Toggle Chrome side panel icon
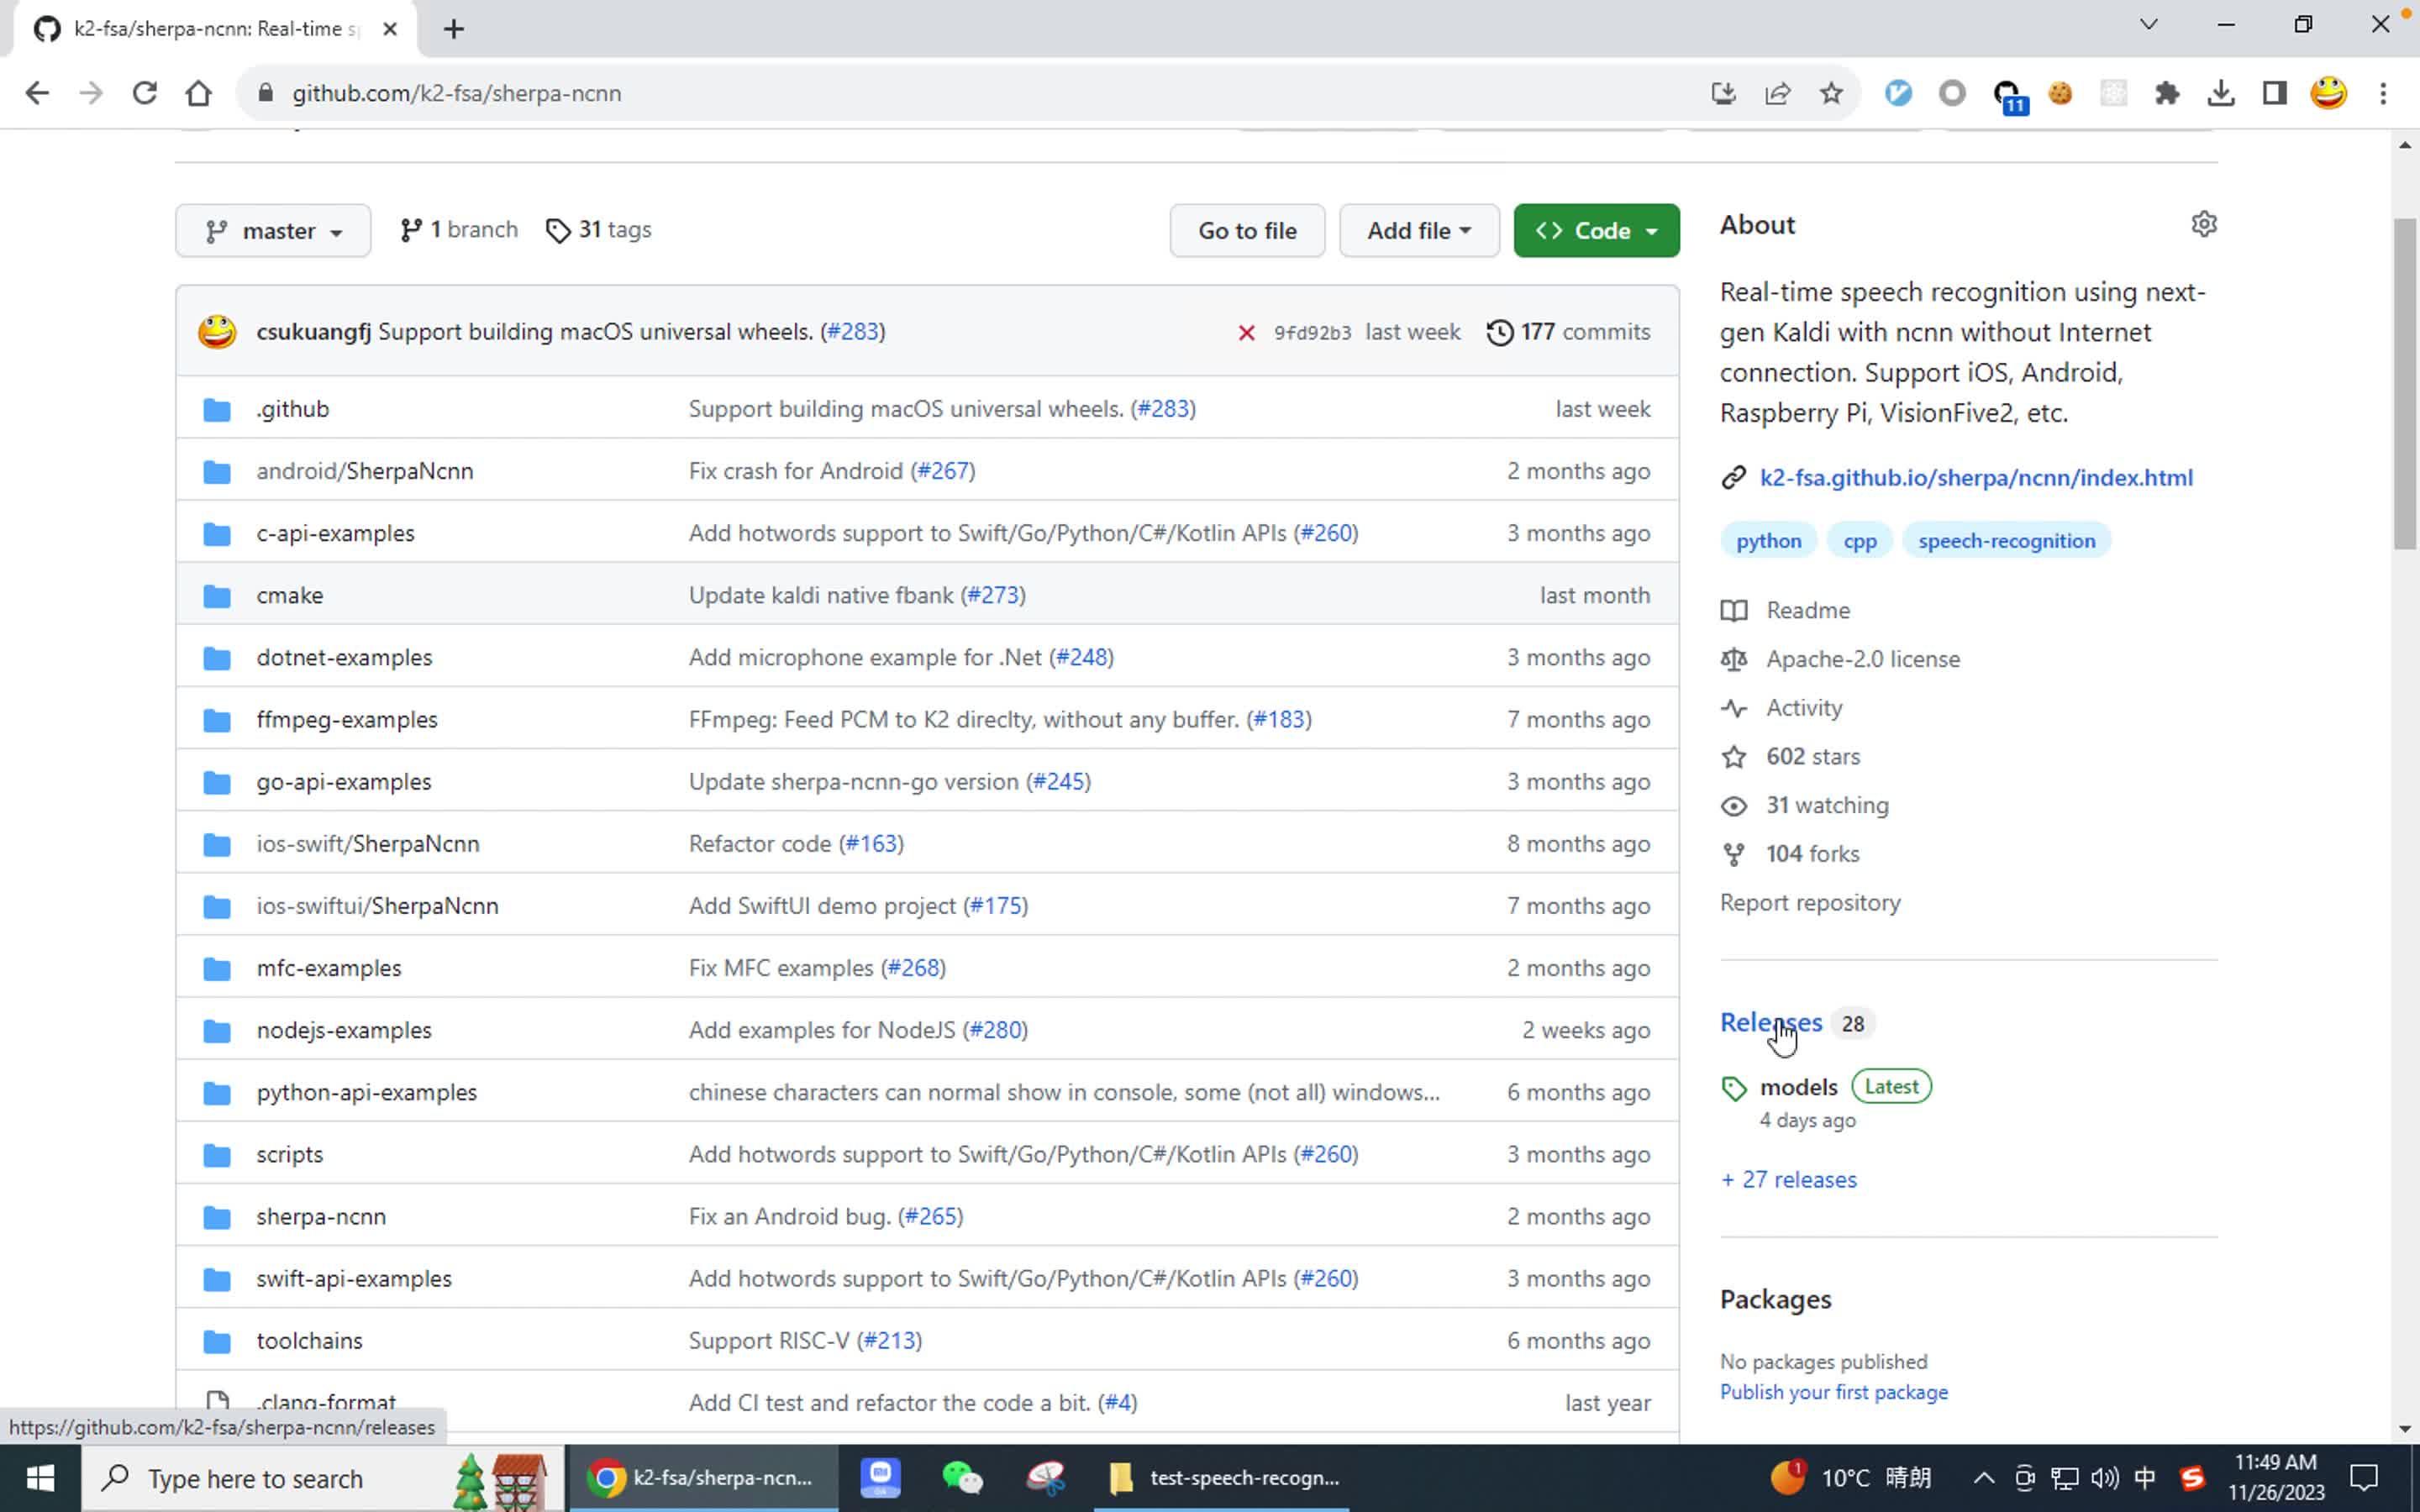Image resolution: width=2420 pixels, height=1512 pixels. 2274,93
